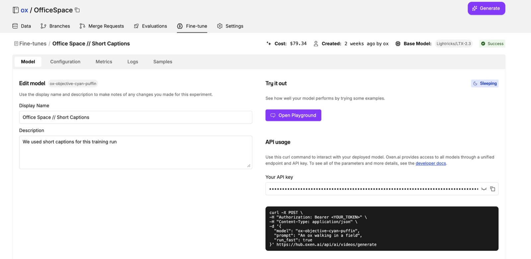The width and height of the screenshot is (531, 259).
Task: Click the videos/generate URL in code
Action: pos(327,244)
